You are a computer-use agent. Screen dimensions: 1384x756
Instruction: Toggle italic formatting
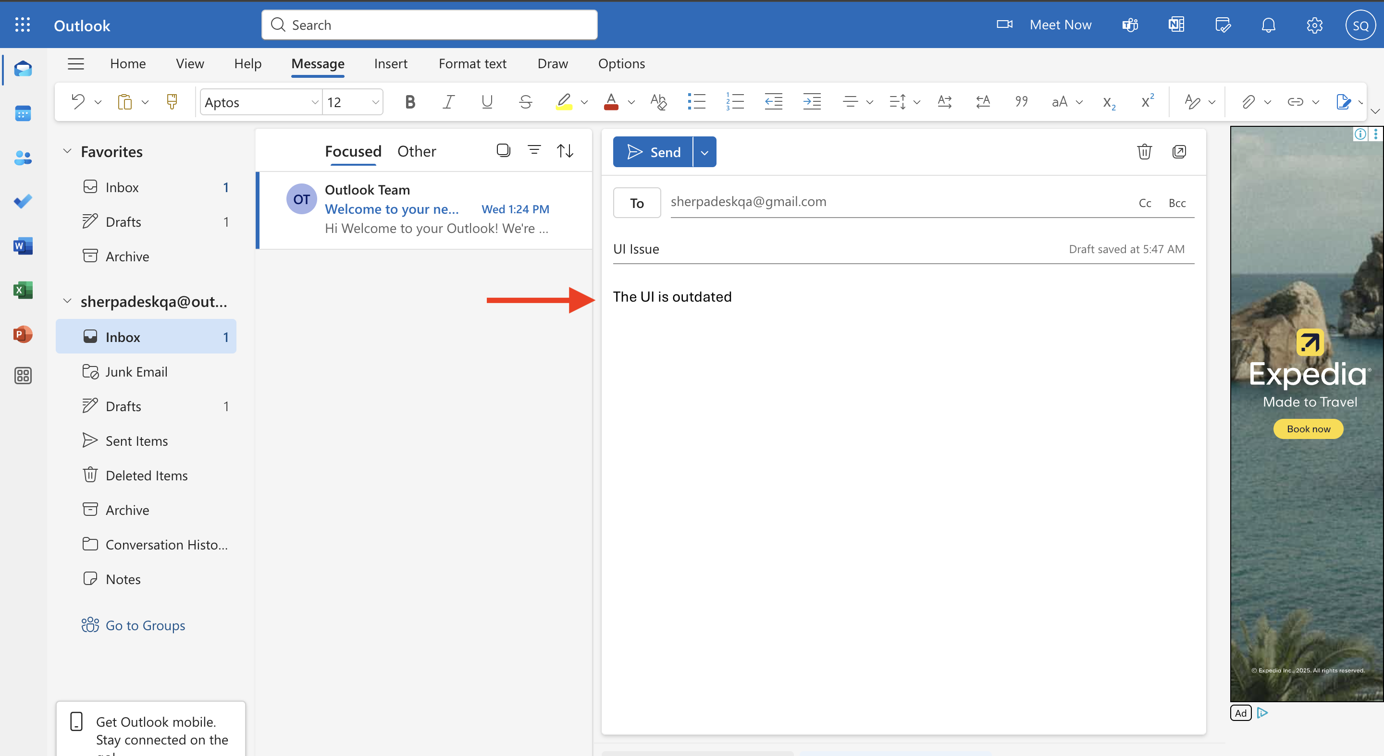[448, 101]
